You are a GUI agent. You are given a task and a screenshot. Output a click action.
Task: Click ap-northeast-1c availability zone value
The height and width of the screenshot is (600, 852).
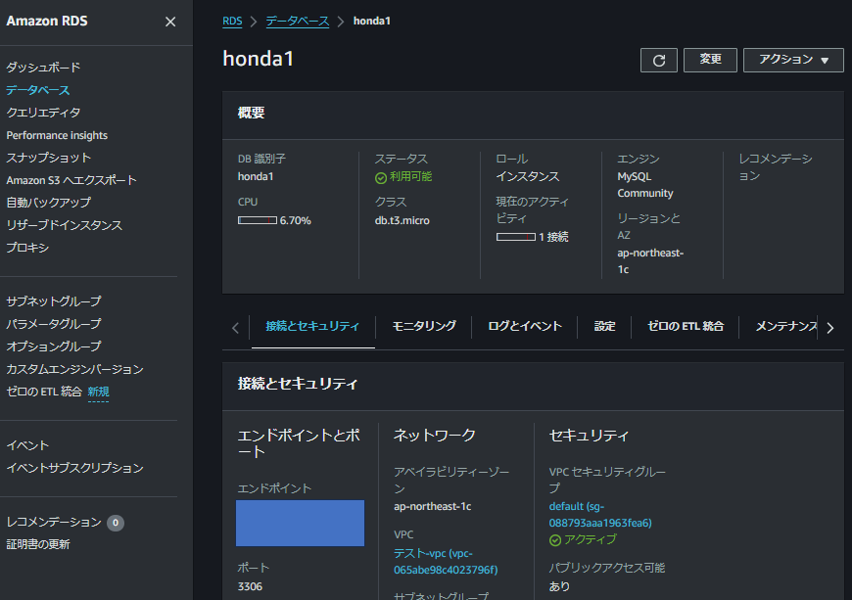[433, 507]
